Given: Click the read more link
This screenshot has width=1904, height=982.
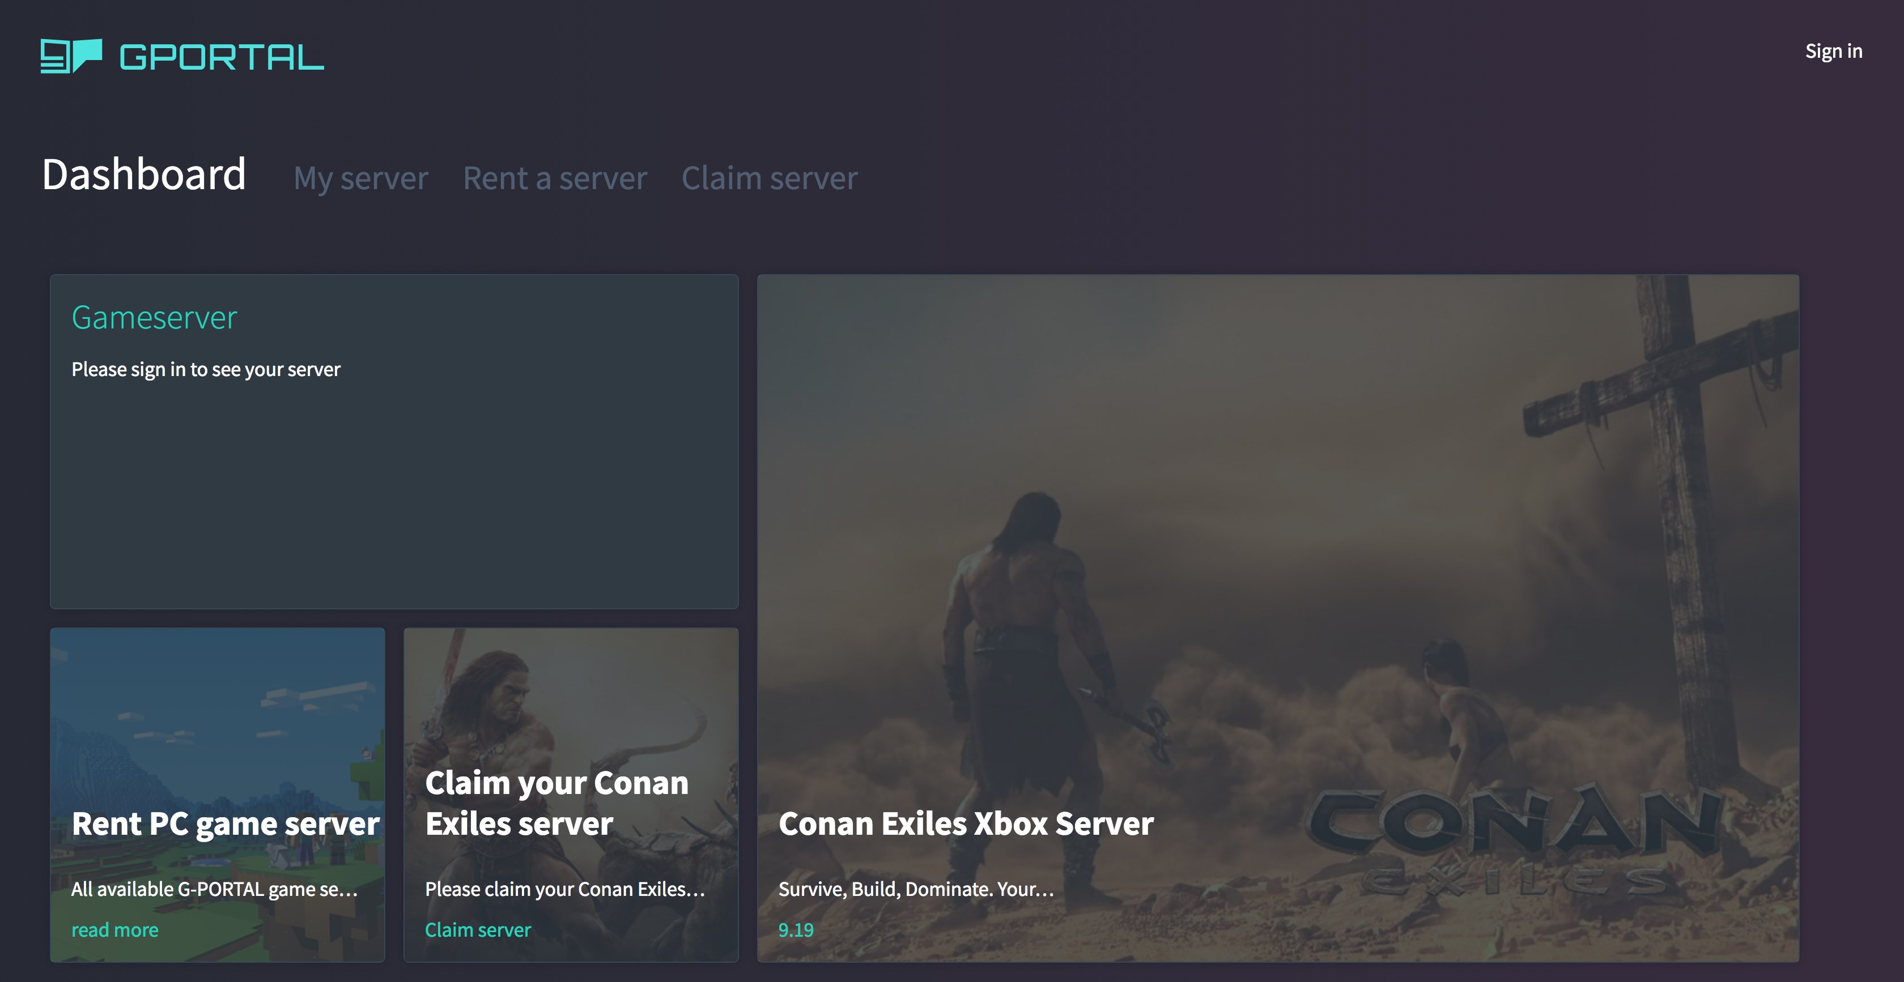Looking at the screenshot, I should coord(114,929).
